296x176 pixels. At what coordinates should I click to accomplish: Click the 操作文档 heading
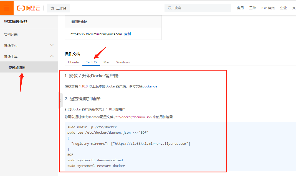point(72,54)
